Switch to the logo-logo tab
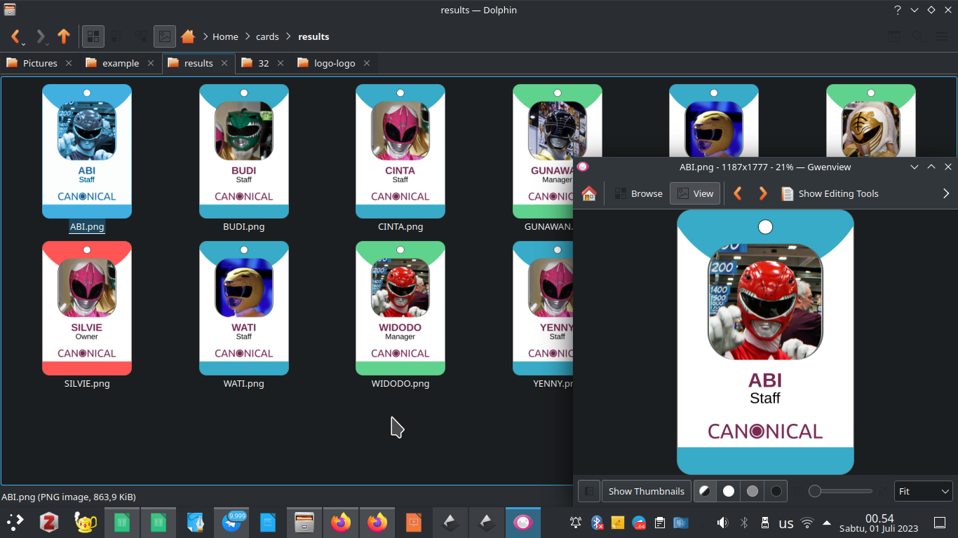 coord(335,63)
